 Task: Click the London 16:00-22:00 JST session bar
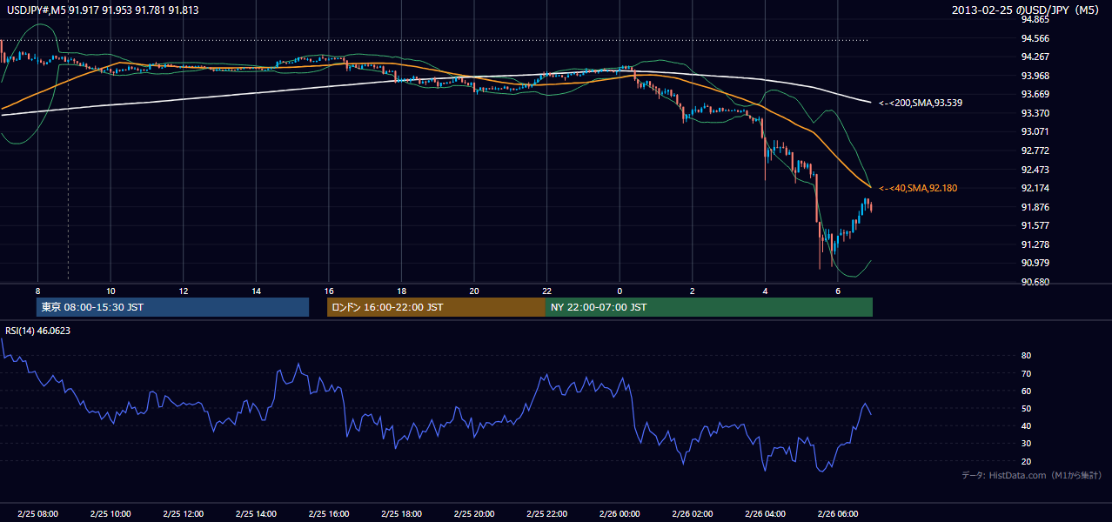(436, 307)
